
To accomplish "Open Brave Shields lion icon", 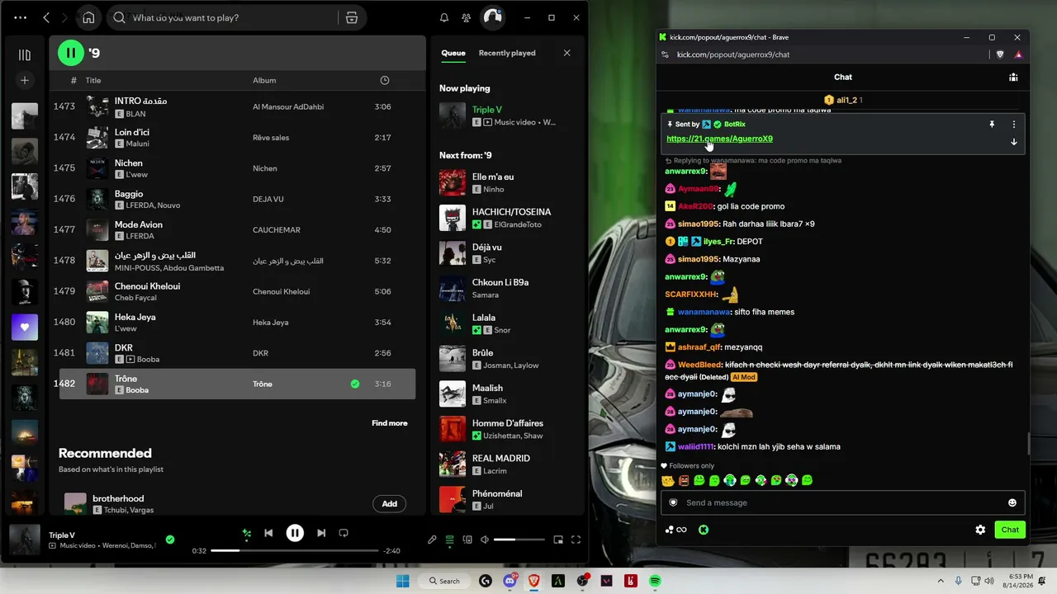I will pos(1000,54).
